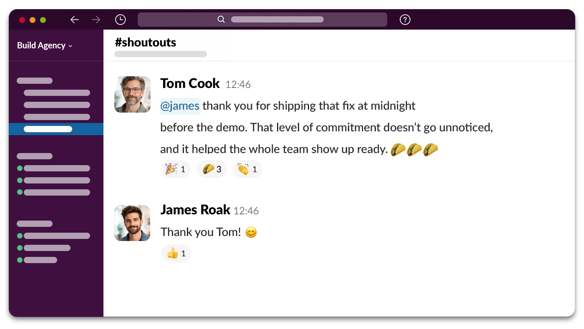
Task: Toggle the thumbs up reaction on James's reply
Action: pos(176,253)
